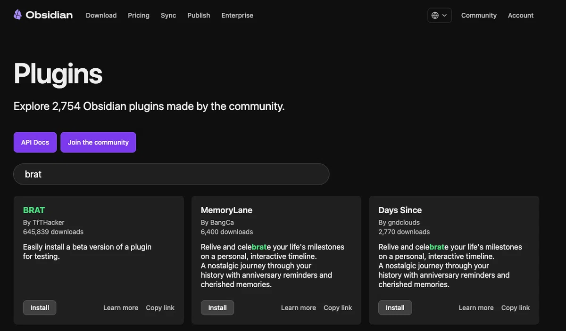
Task: Click the Join the community button
Action: pyautogui.click(x=98, y=142)
